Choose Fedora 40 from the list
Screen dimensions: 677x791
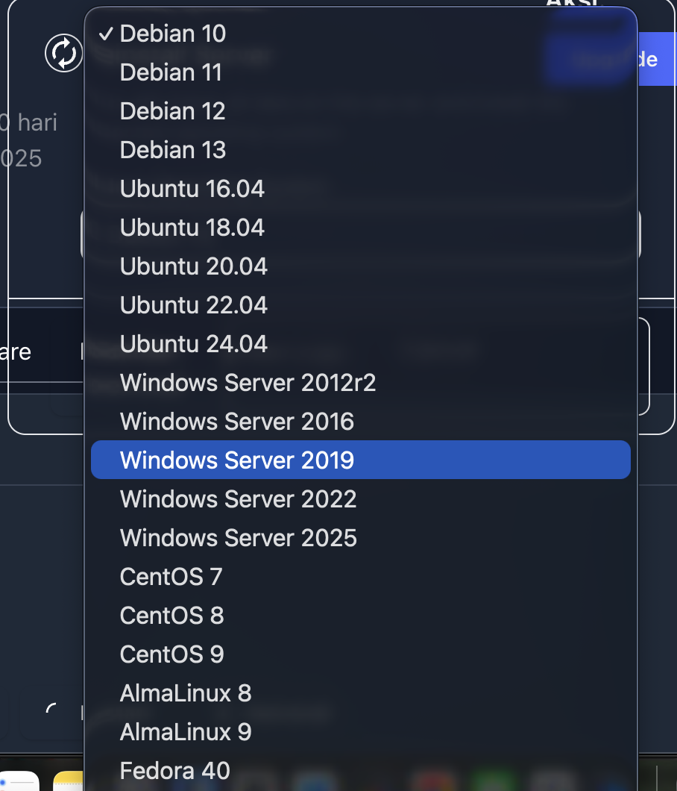pyautogui.click(x=174, y=771)
